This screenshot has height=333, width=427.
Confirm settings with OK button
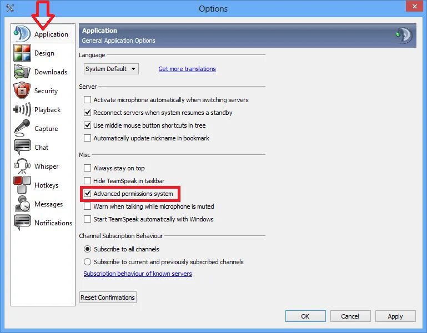click(305, 316)
